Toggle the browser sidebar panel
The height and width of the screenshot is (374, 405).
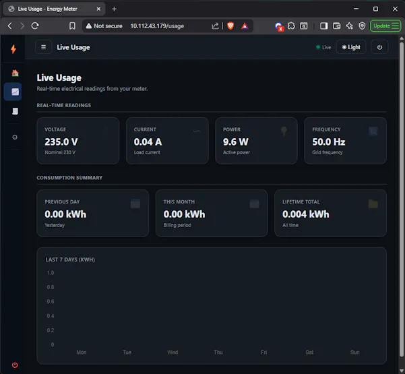(x=323, y=26)
